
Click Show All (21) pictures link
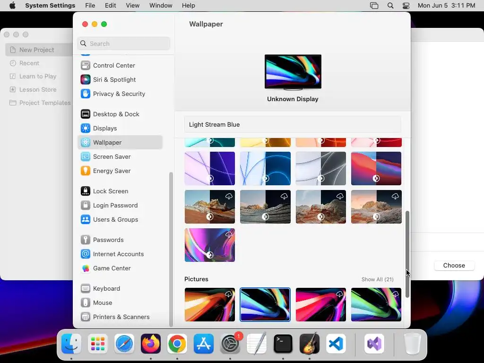click(x=378, y=279)
